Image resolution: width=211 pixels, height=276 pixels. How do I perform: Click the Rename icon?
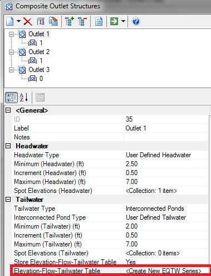coord(41,22)
